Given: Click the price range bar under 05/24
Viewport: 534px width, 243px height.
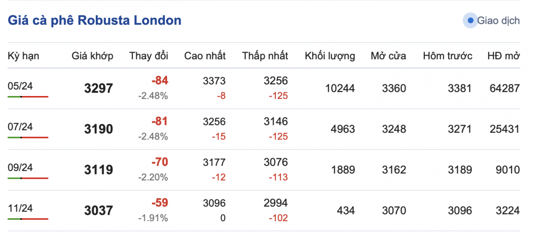Looking at the screenshot, I should 28,97.
